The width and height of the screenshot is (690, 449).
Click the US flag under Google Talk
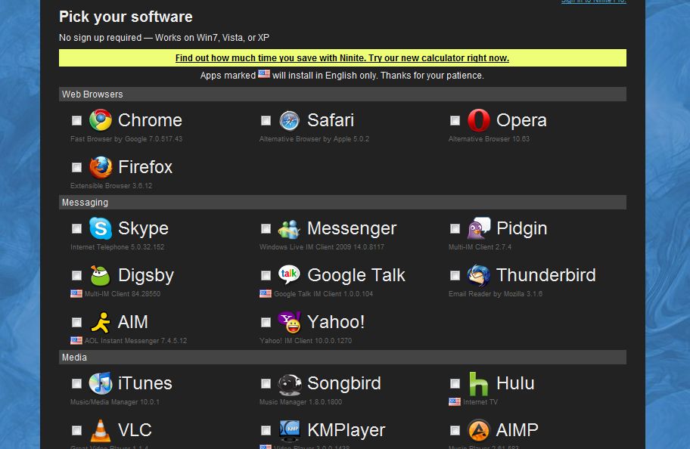point(266,293)
